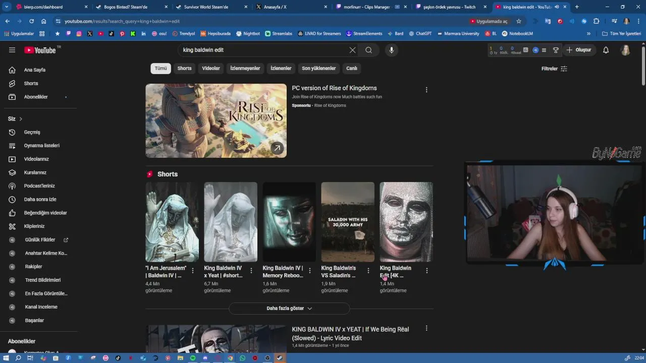
Task: Open options for Memory Reboot short
Action: coord(310,271)
